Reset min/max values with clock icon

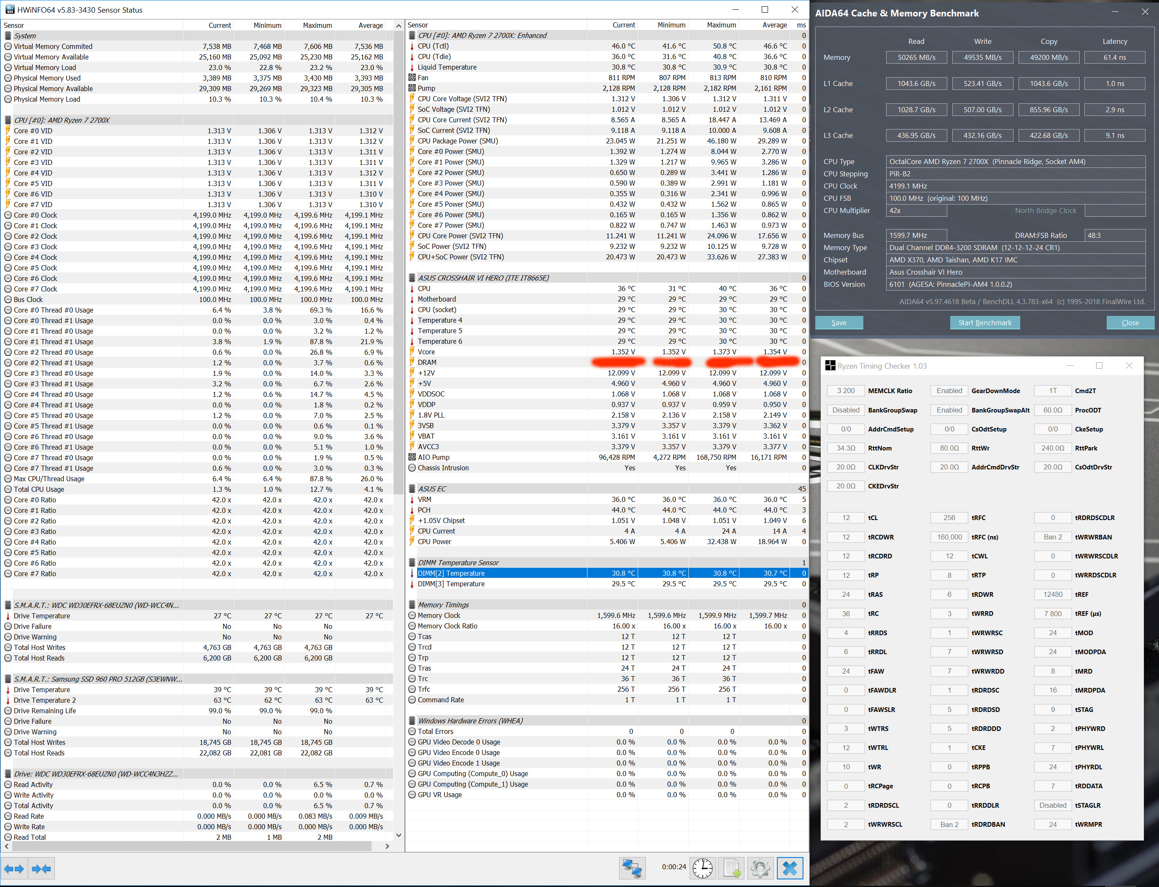[x=702, y=868]
